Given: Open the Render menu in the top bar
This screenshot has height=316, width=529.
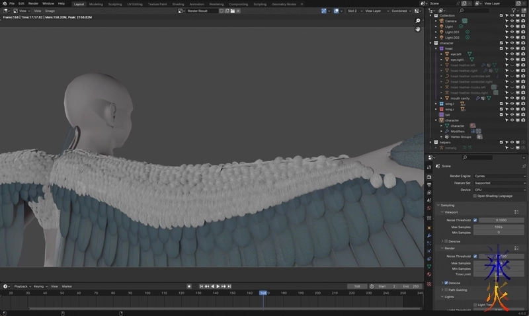Looking at the screenshot, I should [x=33, y=3].
